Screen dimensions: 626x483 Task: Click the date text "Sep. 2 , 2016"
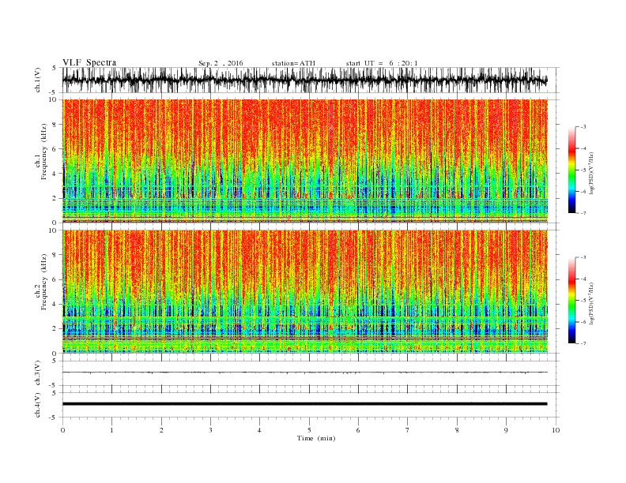click(x=221, y=63)
